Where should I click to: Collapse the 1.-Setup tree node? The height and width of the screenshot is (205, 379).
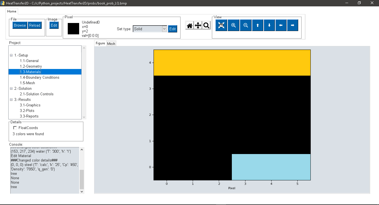click(x=11, y=55)
